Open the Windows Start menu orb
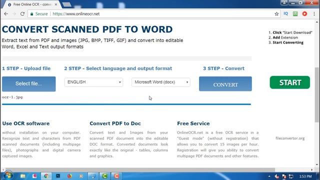Screen dimensions: 320x180 pyautogui.click(x=8, y=175)
